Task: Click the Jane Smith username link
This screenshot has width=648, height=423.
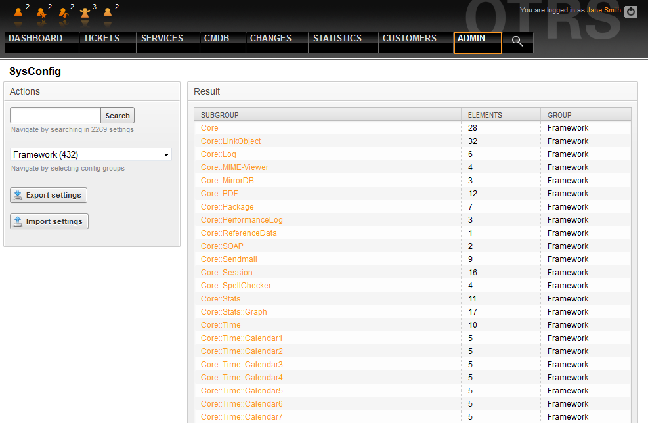Action: [603, 11]
